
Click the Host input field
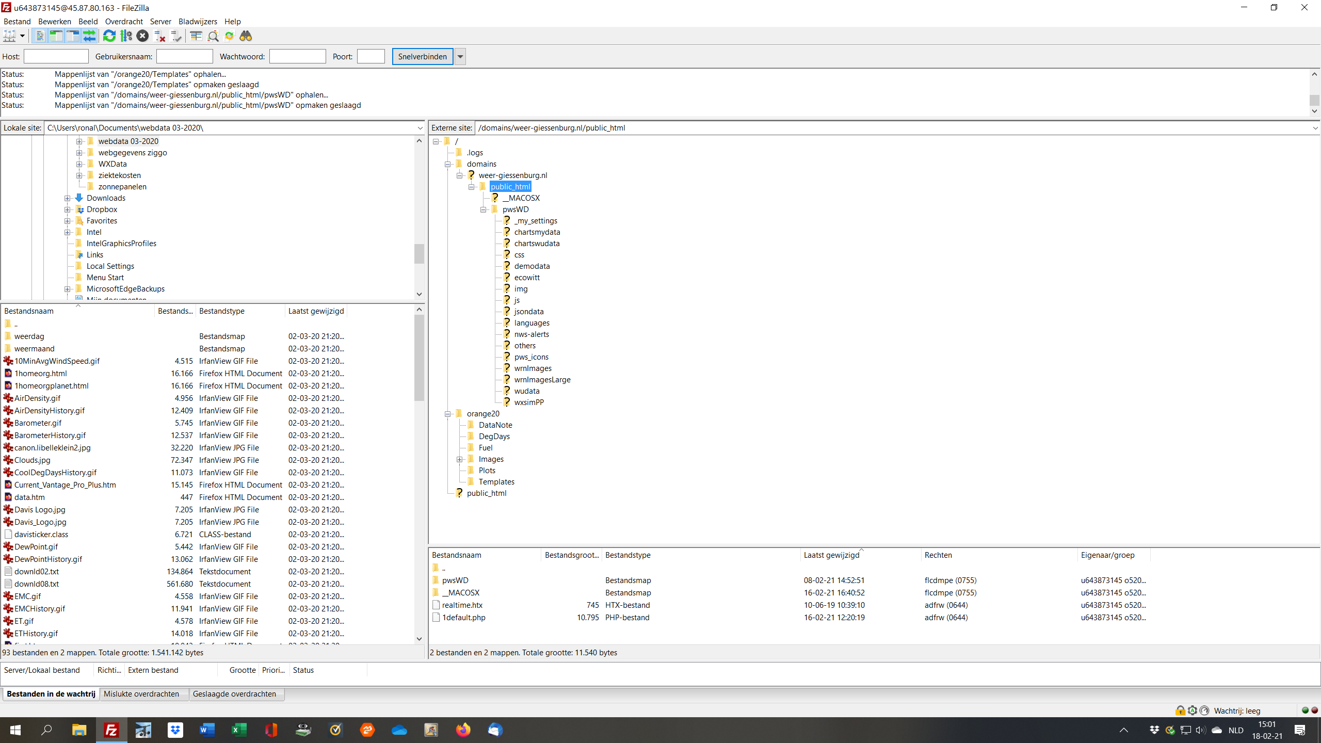coord(56,57)
